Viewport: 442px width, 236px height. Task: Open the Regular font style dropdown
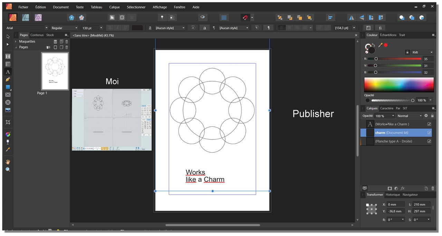pyautogui.click(x=76, y=28)
